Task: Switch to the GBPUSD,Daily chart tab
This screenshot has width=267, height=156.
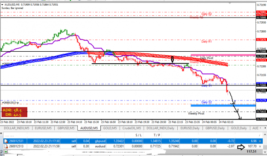Action: click(x=215, y=128)
